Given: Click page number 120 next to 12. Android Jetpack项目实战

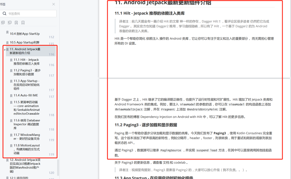Looking at the screenshot, I should tap(51, 173).
